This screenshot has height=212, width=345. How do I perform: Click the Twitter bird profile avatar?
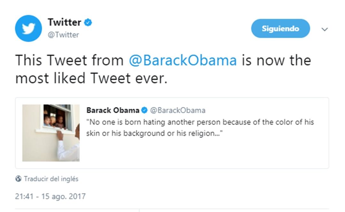28,28
